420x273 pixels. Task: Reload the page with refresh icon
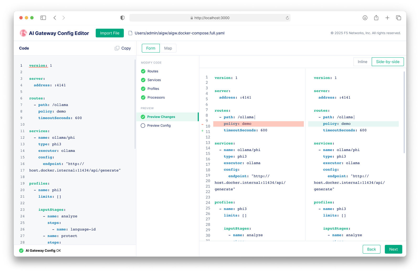(287, 18)
